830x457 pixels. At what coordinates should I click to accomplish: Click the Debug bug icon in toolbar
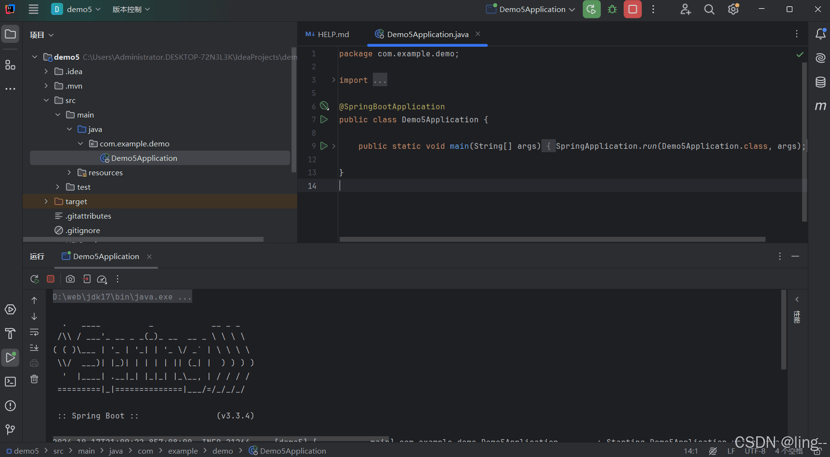(x=612, y=9)
